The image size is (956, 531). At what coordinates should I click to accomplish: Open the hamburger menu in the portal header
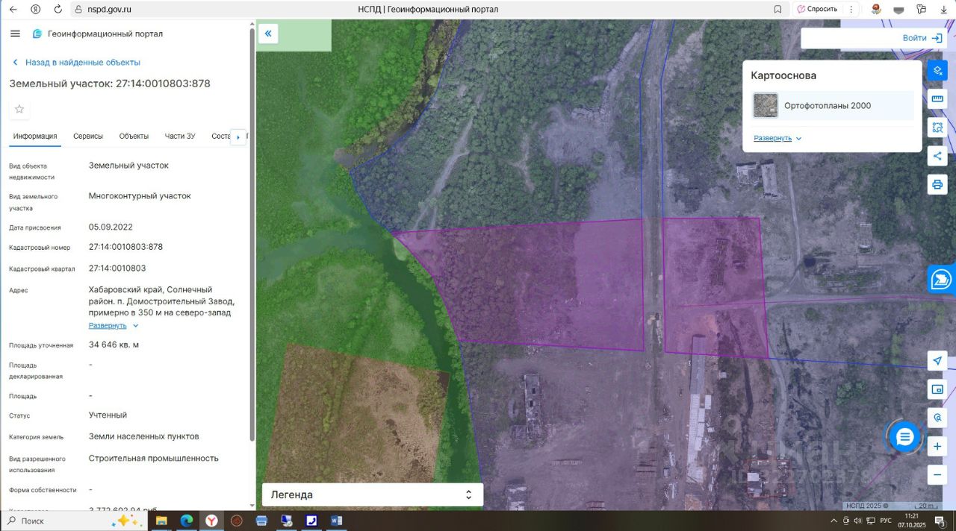15,34
